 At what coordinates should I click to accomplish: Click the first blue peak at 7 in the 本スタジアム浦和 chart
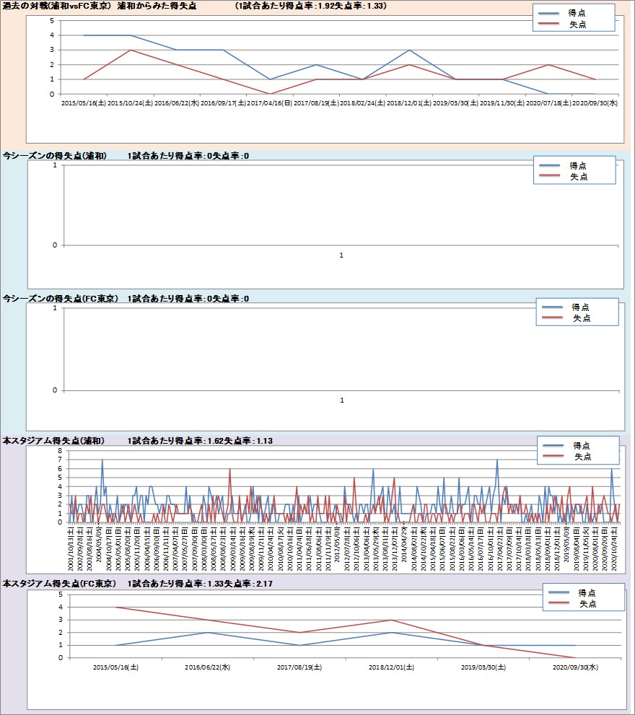(102, 460)
